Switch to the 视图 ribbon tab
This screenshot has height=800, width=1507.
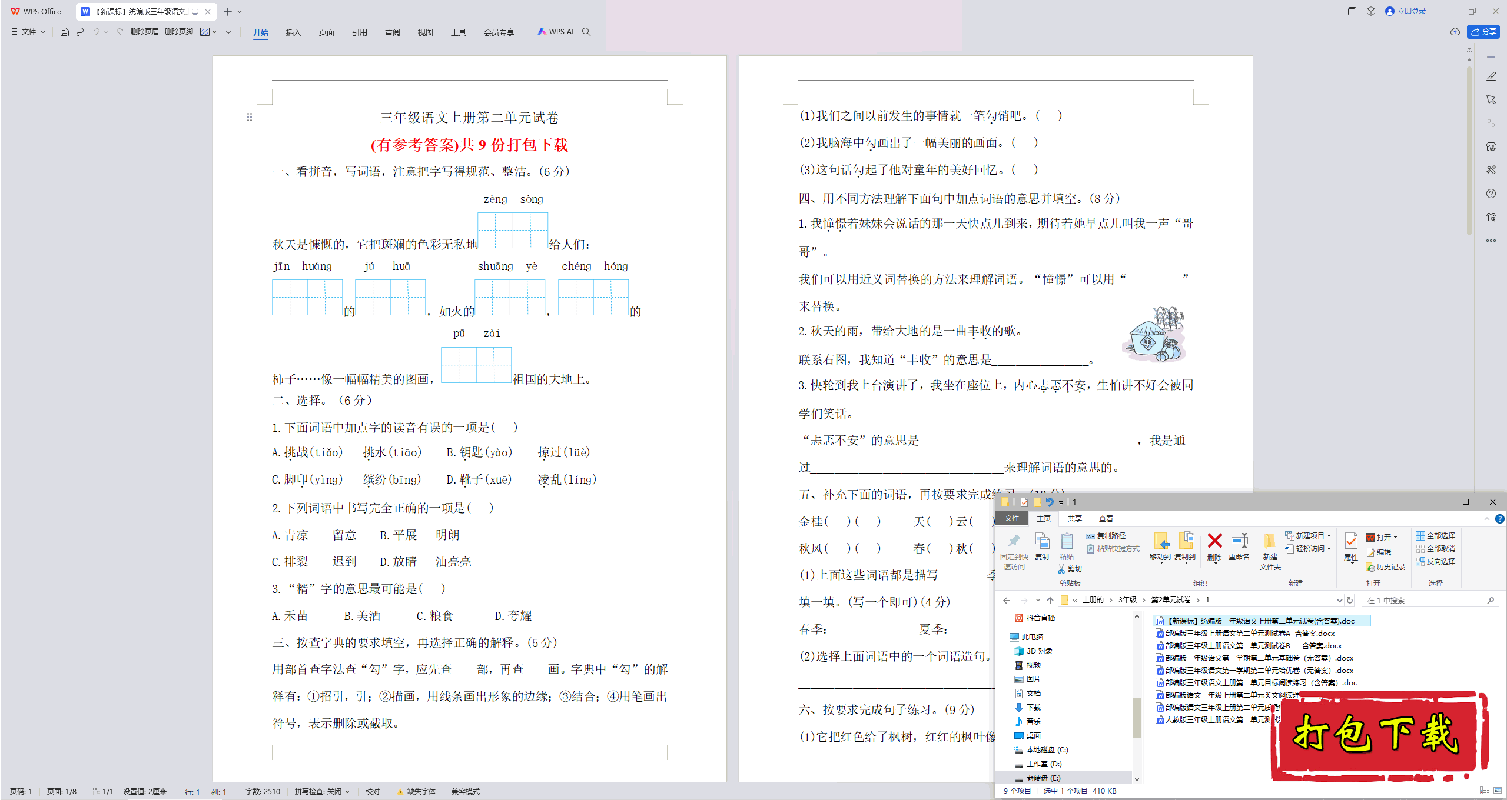[425, 32]
